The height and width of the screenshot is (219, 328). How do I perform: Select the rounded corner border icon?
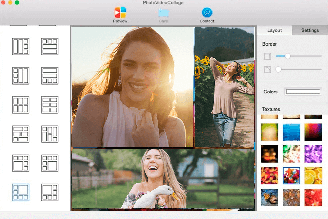tap(267, 69)
